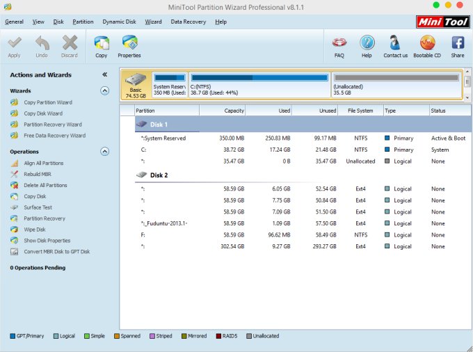
Task: Open the Dynamic Disk menu
Action: [x=119, y=22]
